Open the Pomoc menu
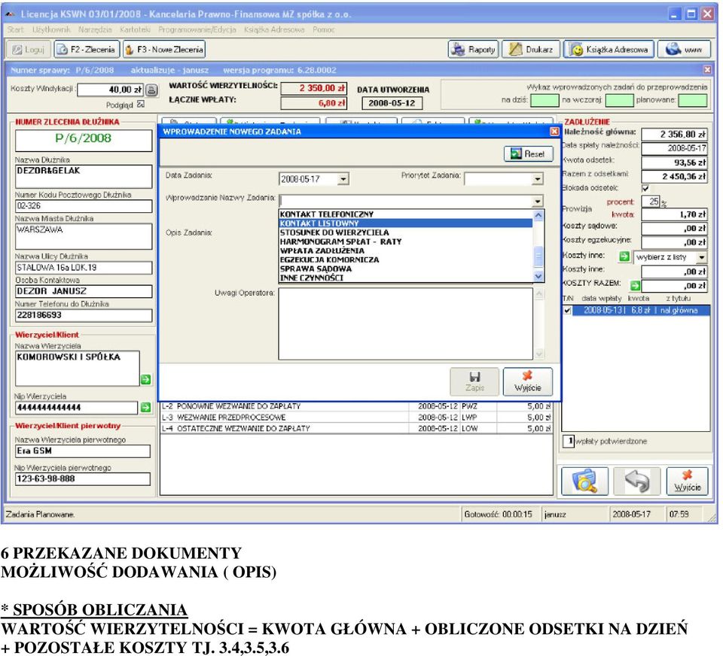This screenshot has width=723, height=656. [323, 29]
